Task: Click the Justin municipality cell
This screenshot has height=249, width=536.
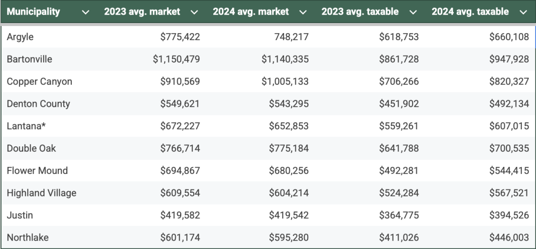Action: click(x=20, y=215)
